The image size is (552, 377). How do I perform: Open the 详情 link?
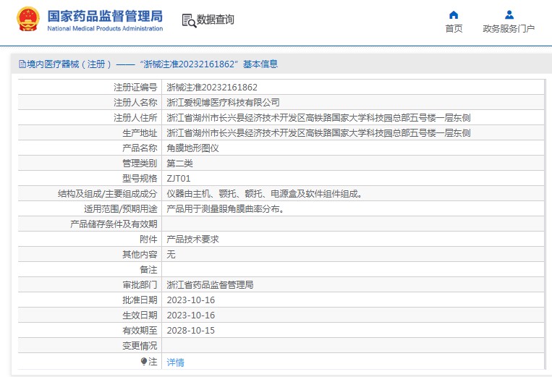[176, 362]
